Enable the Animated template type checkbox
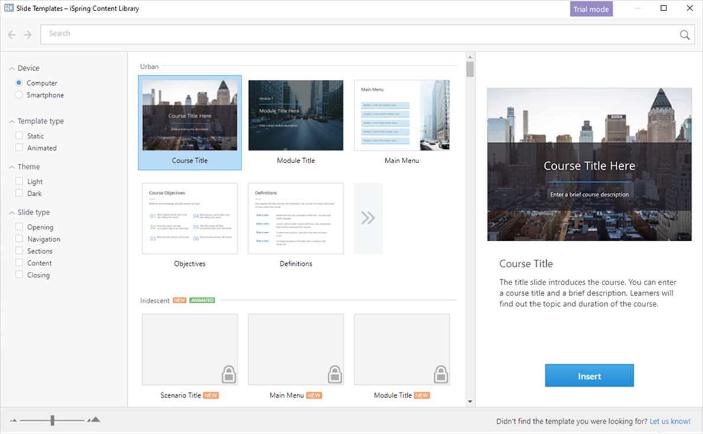The width and height of the screenshot is (703, 434). [x=18, y=147]
